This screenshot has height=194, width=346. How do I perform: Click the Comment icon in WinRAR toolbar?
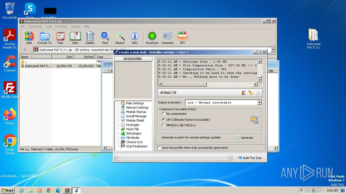pyautogui.click(x=167, y=38)
